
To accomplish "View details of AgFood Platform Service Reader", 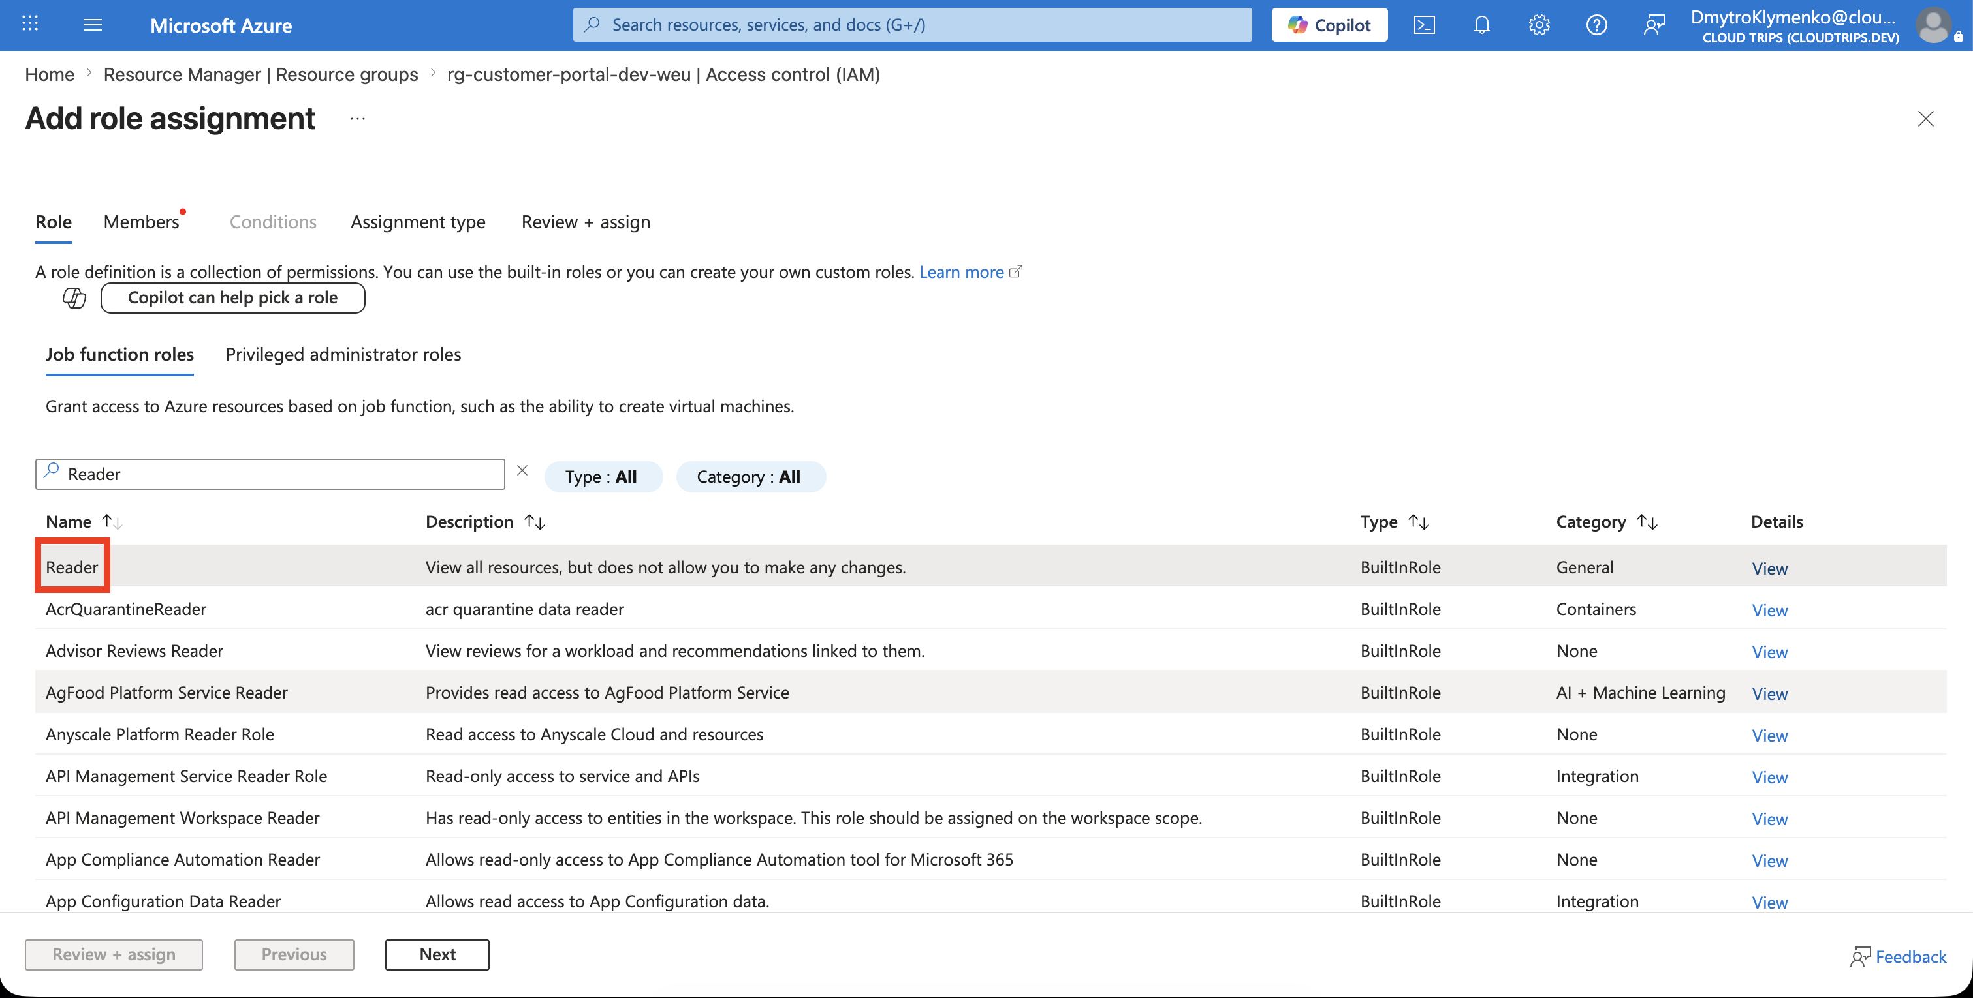I will pyautogui.click(x=1769, y=693).
